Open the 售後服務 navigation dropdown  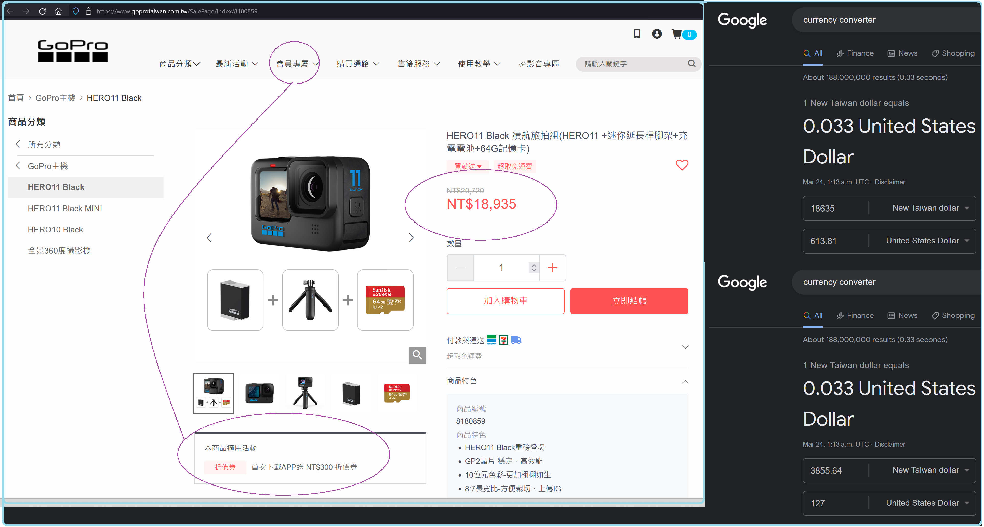tap(418, 64)
